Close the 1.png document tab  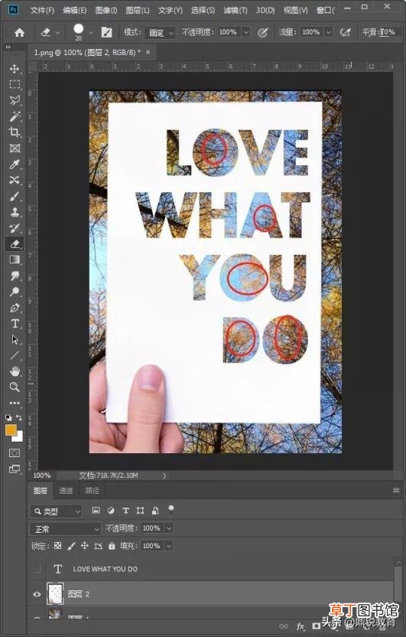pyautogui.click(x=148, y=52)
